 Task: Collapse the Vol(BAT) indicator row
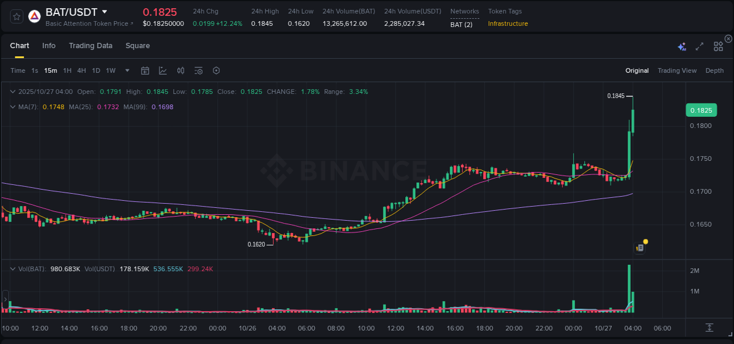(x=13, y=269)
